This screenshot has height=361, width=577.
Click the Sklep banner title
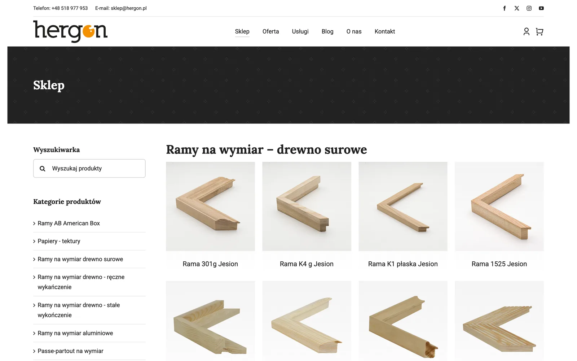click(49, 86)
